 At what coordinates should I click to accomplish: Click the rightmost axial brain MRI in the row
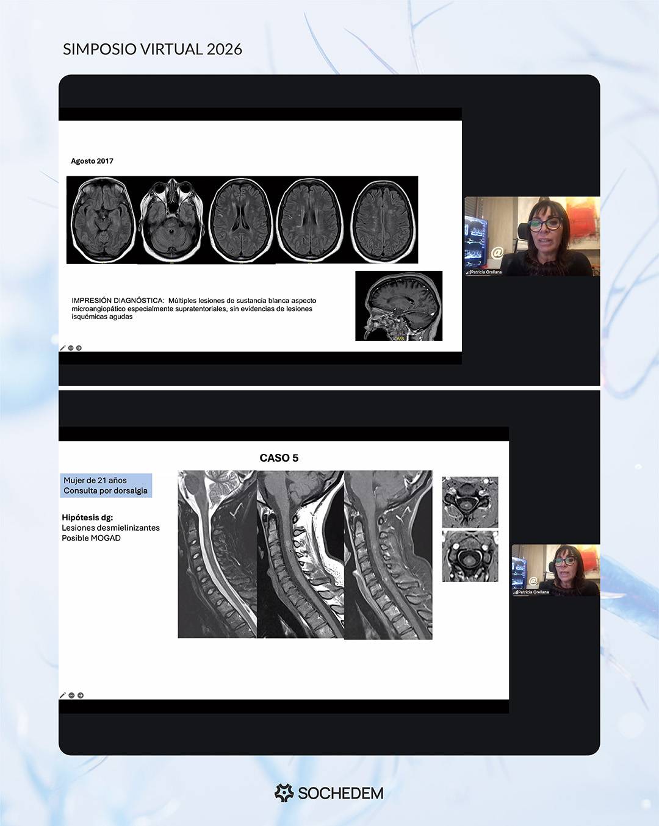(x=383, y=220)
